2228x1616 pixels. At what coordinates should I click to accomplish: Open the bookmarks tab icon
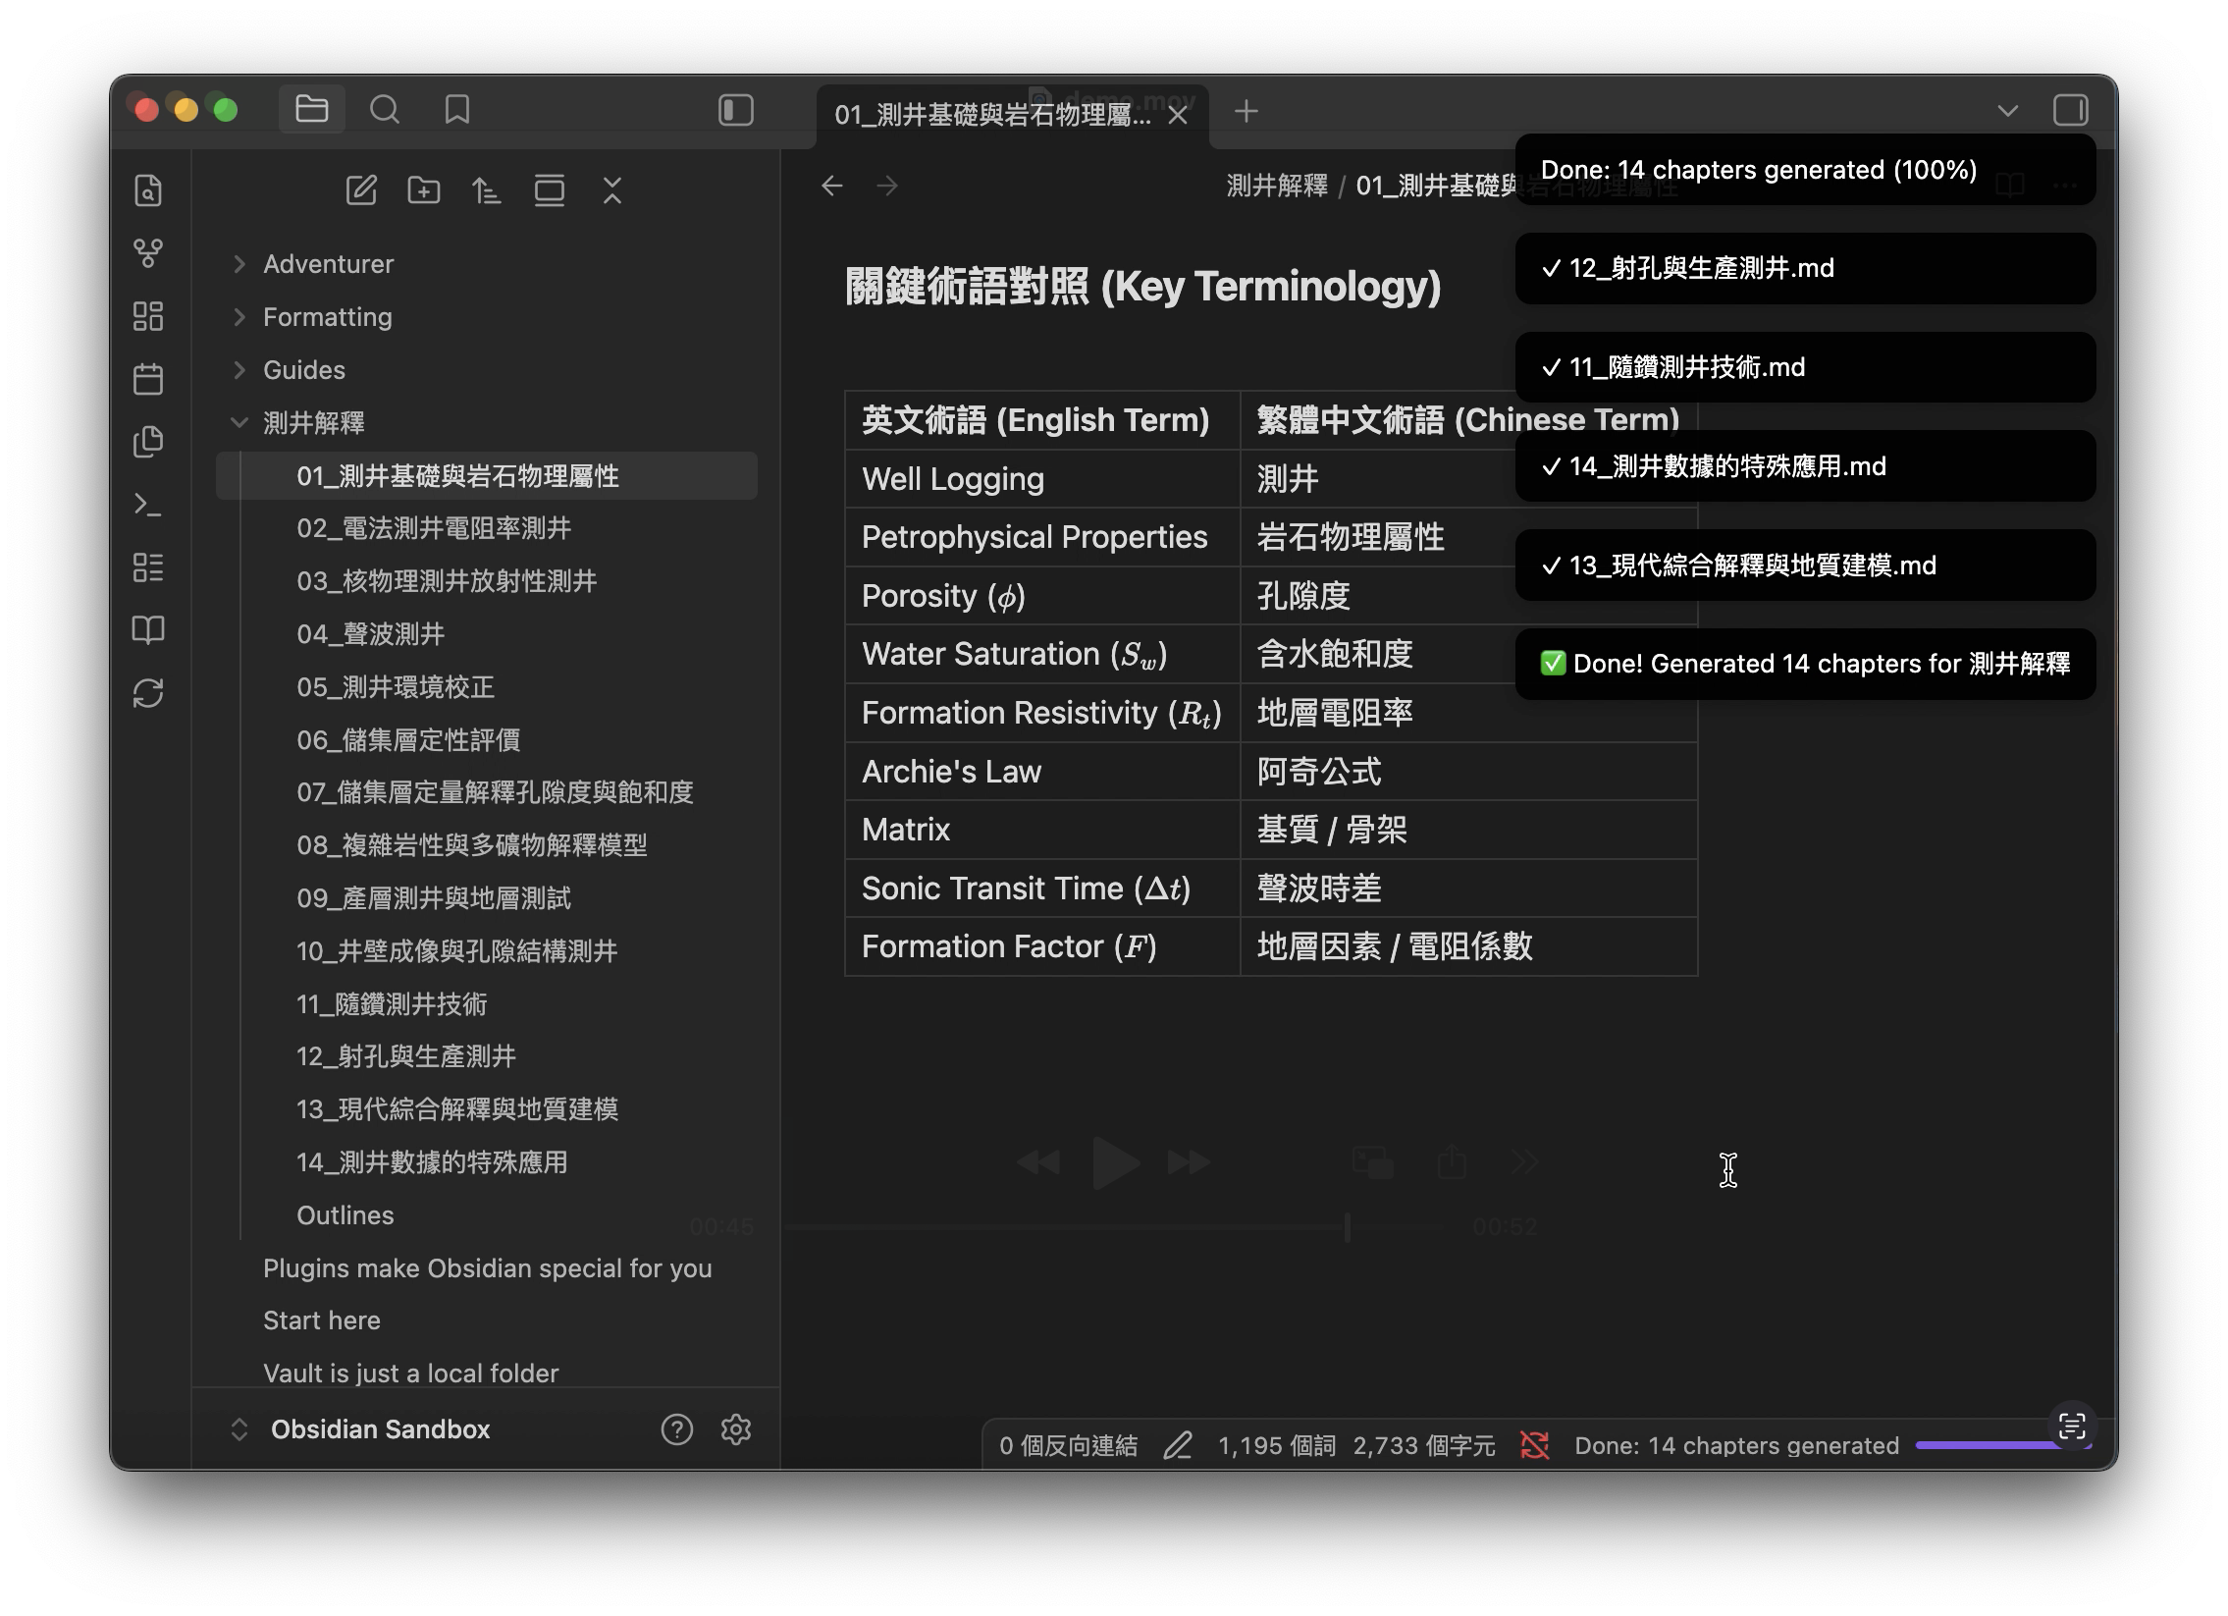point(456,109)
